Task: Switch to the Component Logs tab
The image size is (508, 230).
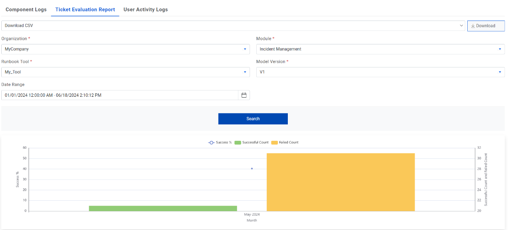Action: click(26, 10)
